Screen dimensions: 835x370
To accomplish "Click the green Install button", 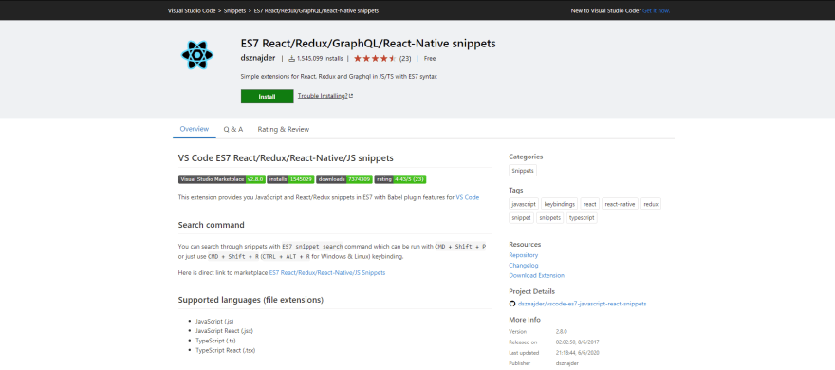I will coord(267,97).
